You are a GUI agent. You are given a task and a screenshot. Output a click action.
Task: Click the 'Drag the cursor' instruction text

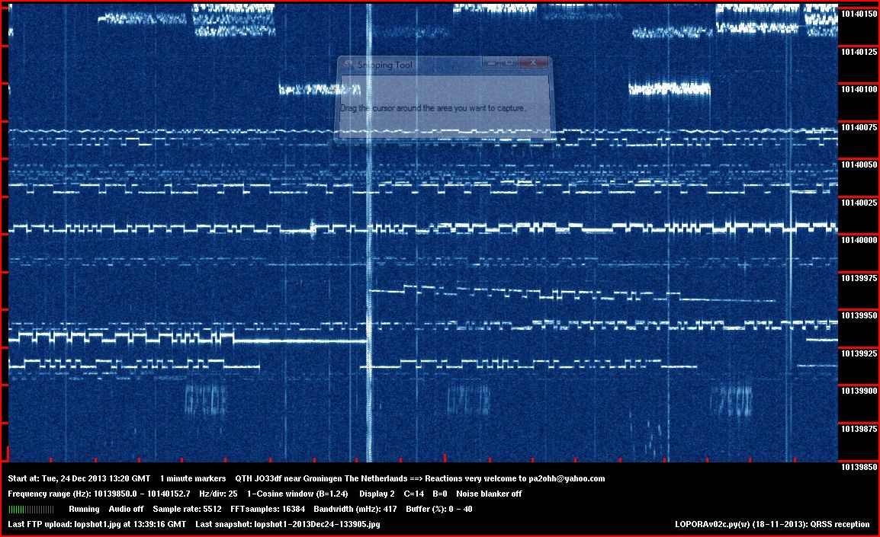click(x=432, y=108)
